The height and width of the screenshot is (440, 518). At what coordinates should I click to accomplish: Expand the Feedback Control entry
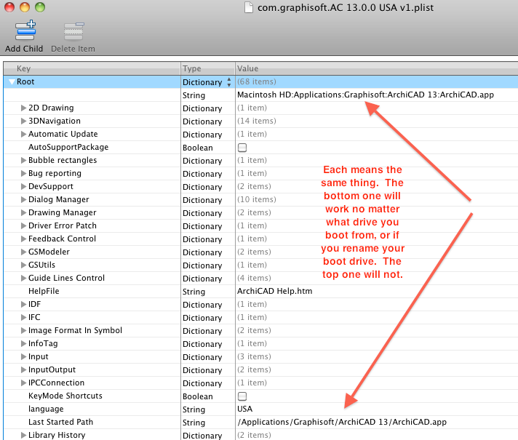click(23, 239)
